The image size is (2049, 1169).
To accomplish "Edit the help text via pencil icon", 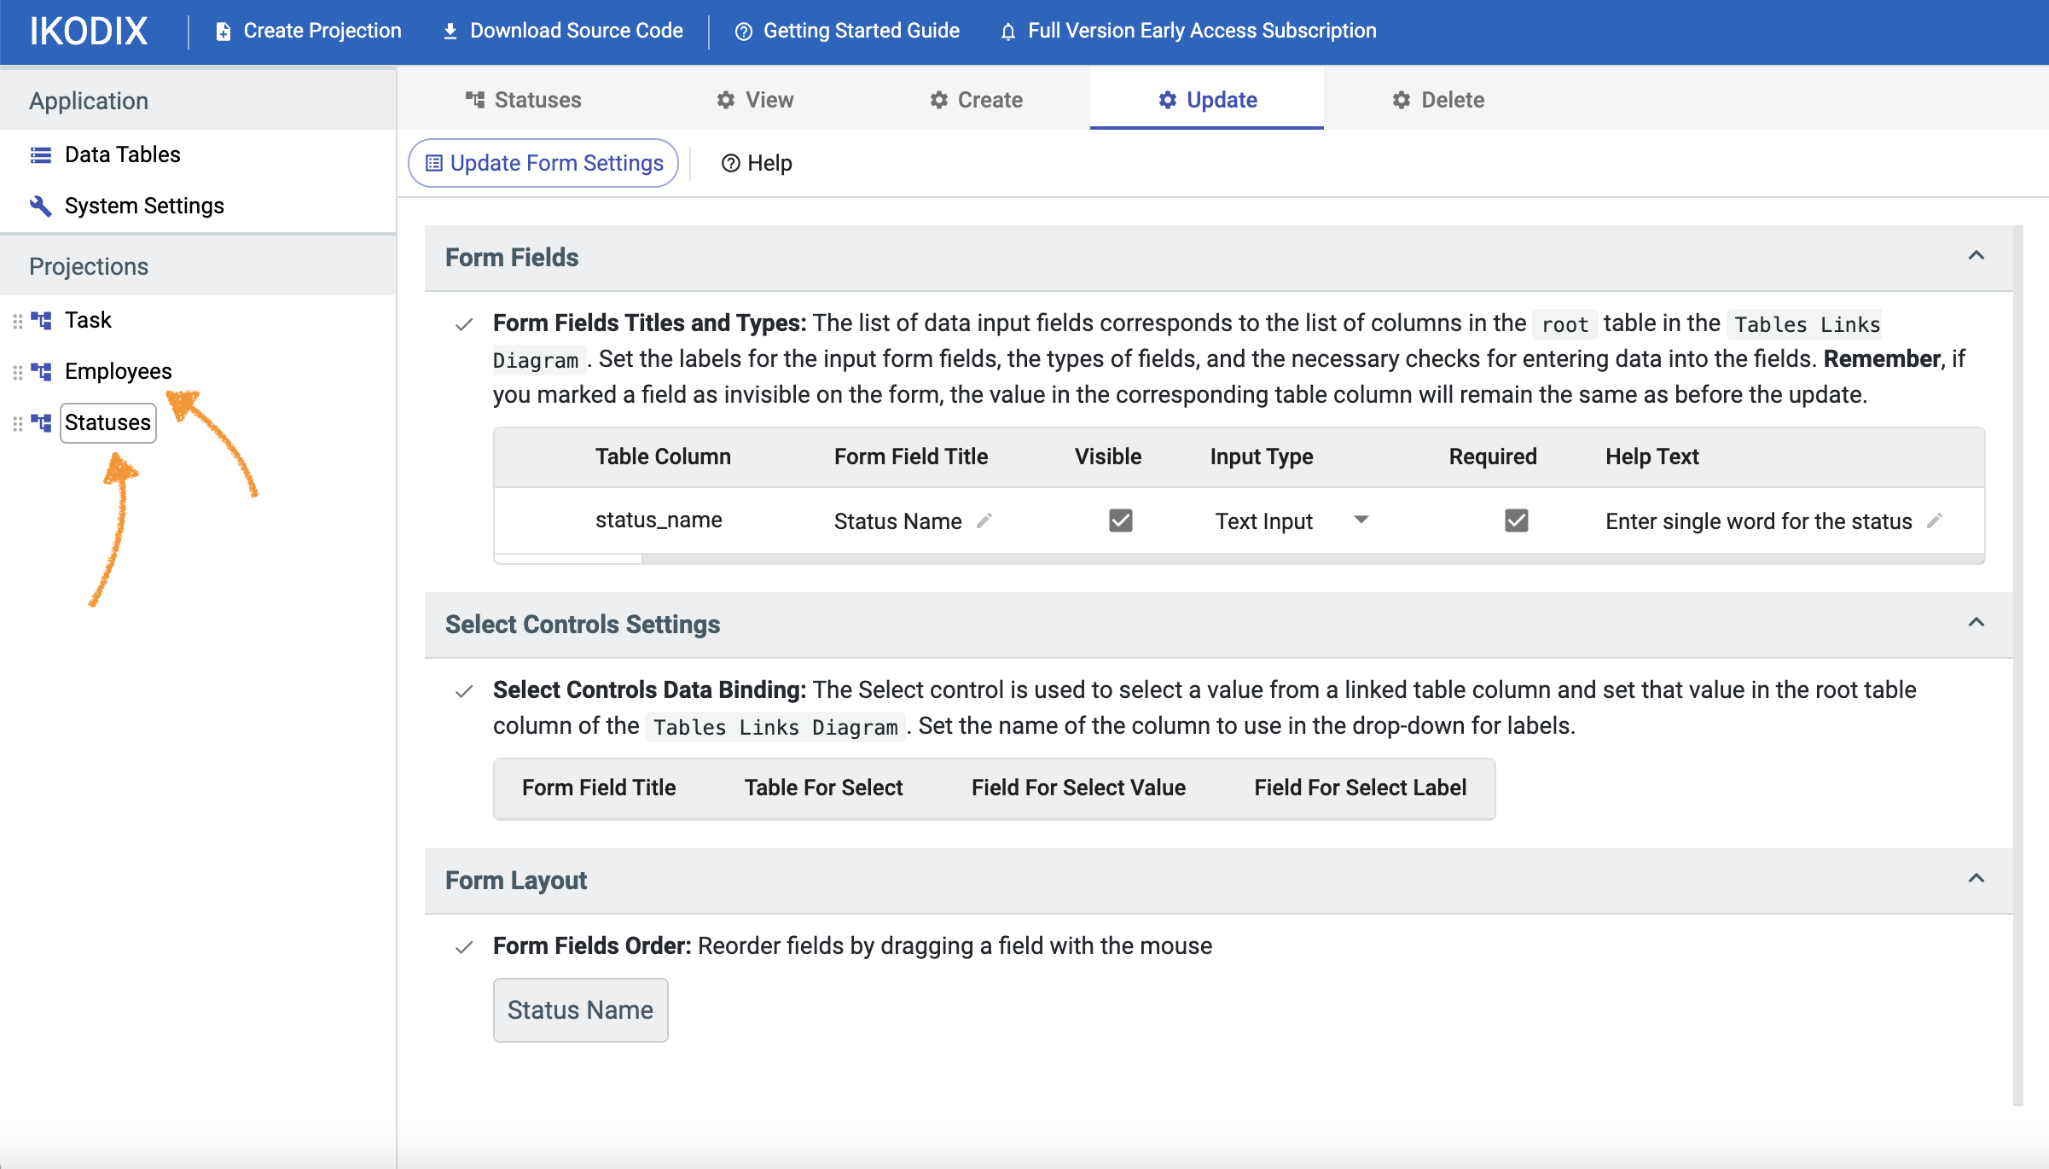I will click(x=1935, y=521).
